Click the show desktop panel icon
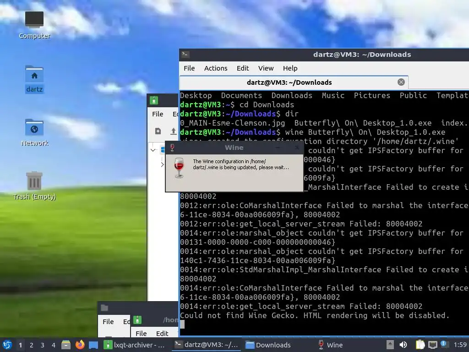The image size is (469, 352). [x=93, y=345]
